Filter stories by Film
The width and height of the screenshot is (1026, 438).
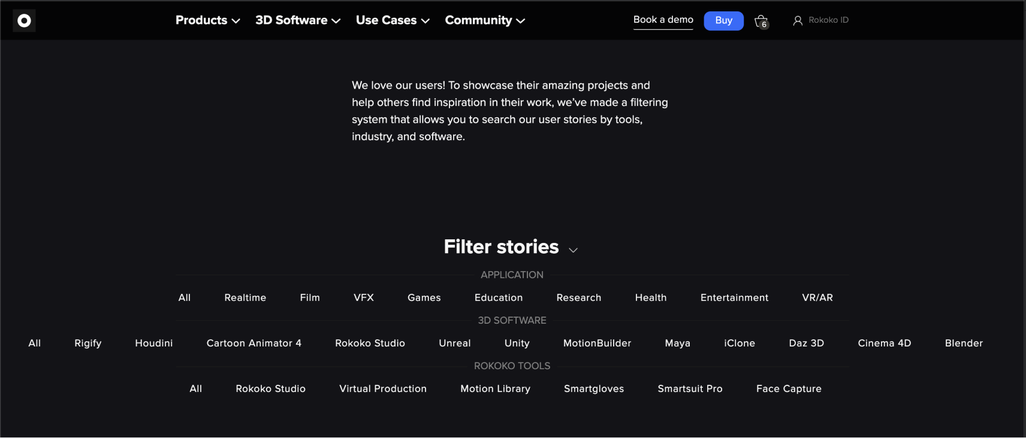pyautogui.click(x=310, y=298)
